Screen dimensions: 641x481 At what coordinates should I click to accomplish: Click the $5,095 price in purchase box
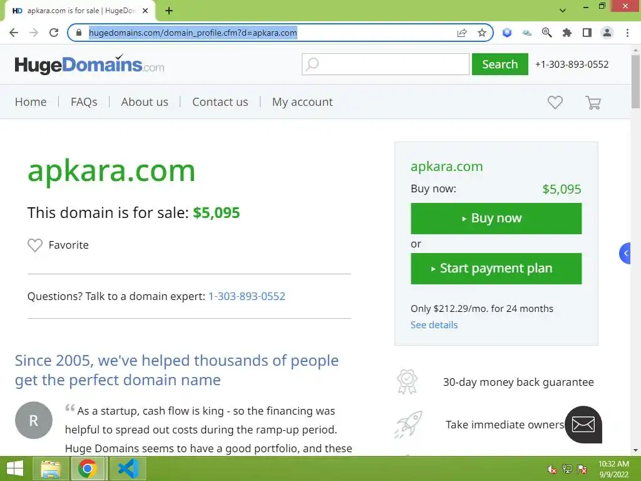coord(562,189)
